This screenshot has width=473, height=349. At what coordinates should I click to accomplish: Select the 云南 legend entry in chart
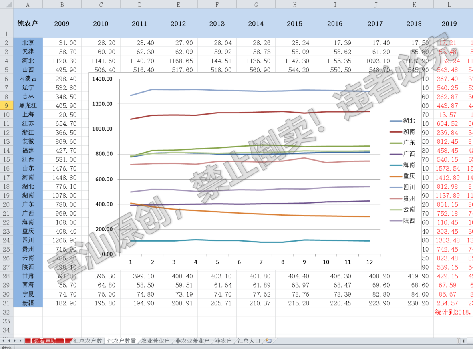click(x=403, y=209)
